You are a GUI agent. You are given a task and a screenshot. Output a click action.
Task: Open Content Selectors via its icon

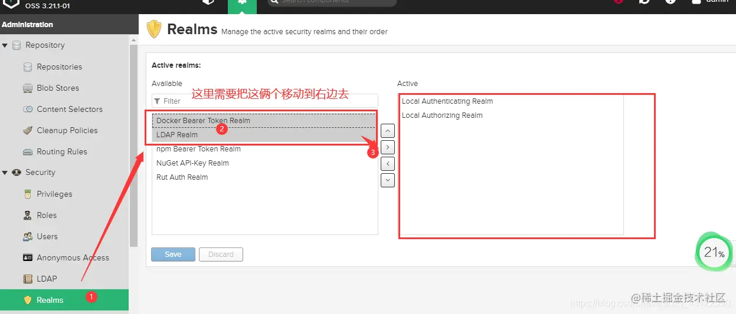click(28, 110)
